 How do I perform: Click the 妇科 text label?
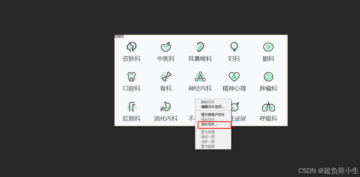[x=234, y=59]
